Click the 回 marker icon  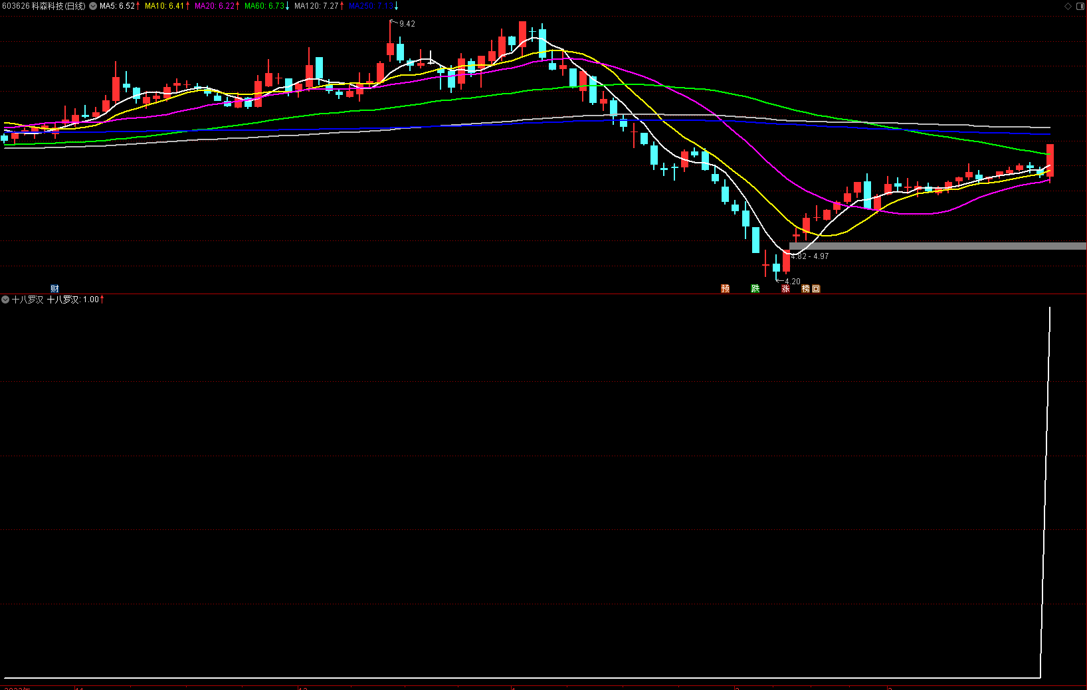click(817, 289)
